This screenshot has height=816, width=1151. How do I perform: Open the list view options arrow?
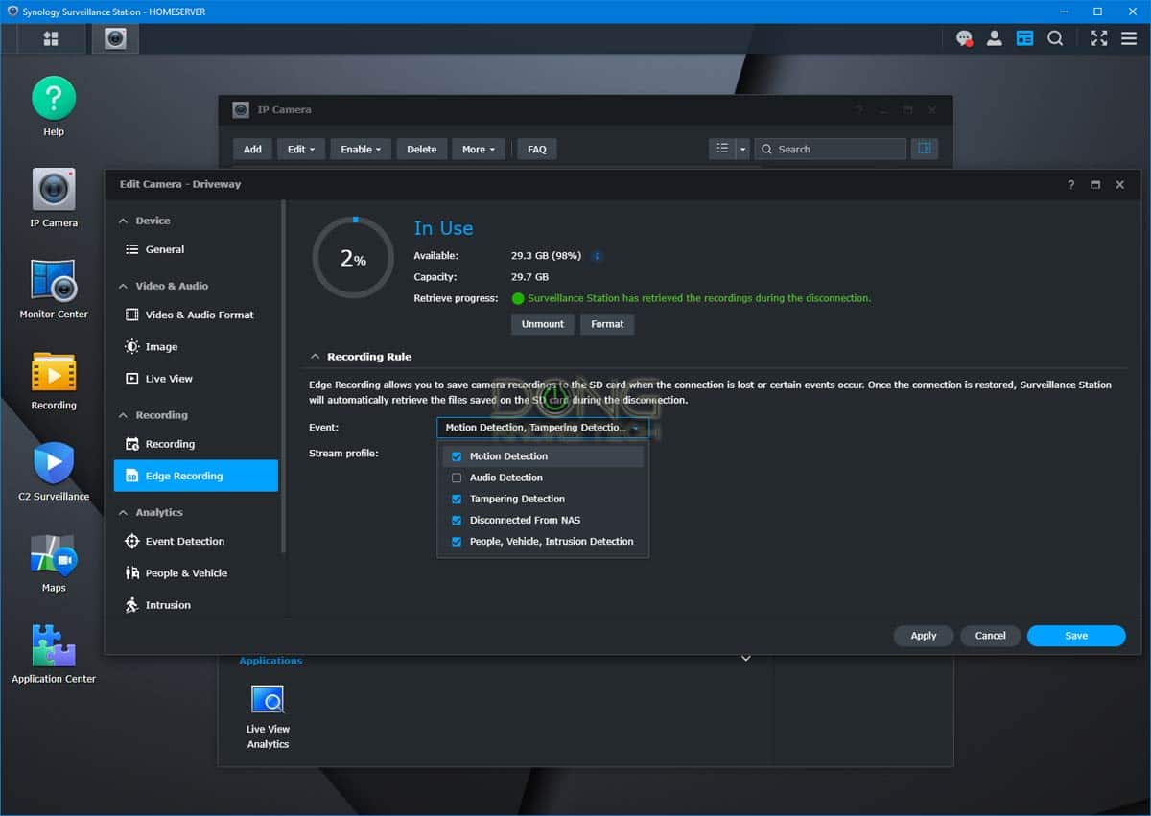pos(742,149)
